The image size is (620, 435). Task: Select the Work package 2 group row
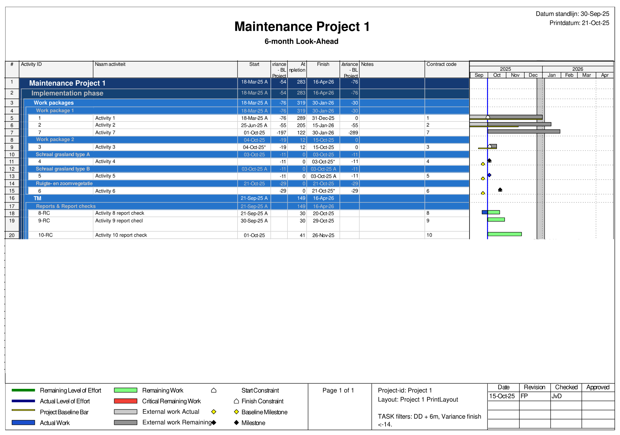click(55, 140)
